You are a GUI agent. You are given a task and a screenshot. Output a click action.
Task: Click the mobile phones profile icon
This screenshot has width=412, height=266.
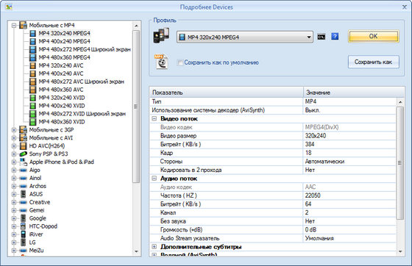coord(161,35)
